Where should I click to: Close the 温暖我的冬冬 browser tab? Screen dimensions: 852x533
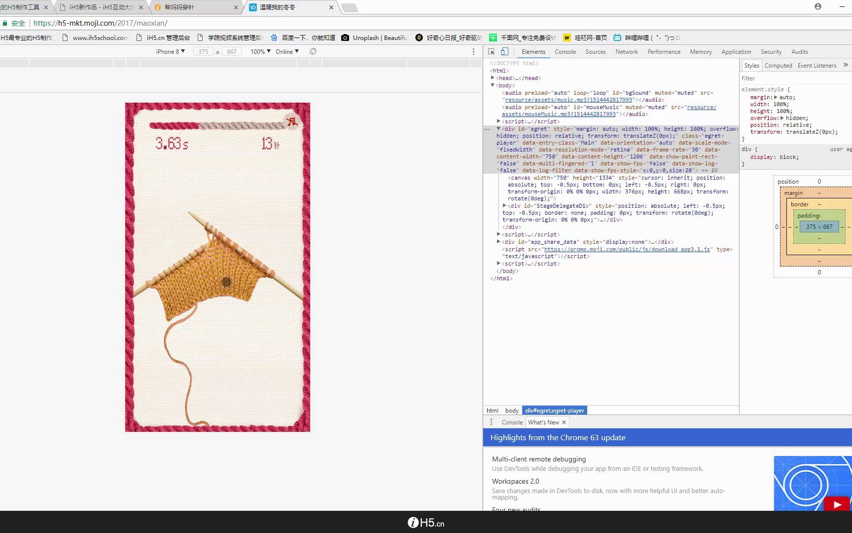click(331, 7)
